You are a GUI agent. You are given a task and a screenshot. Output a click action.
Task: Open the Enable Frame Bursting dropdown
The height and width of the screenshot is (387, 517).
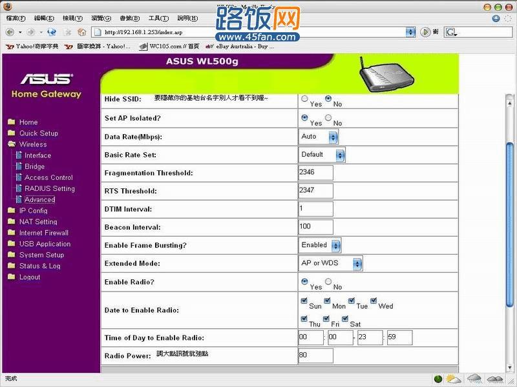click(320, 246)
